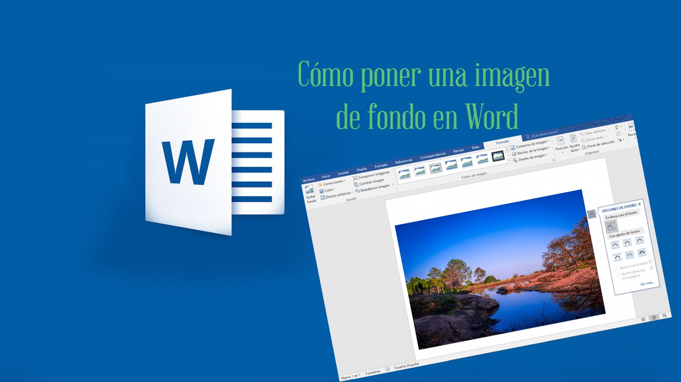Open the Panel de selección

click(598, 144)
